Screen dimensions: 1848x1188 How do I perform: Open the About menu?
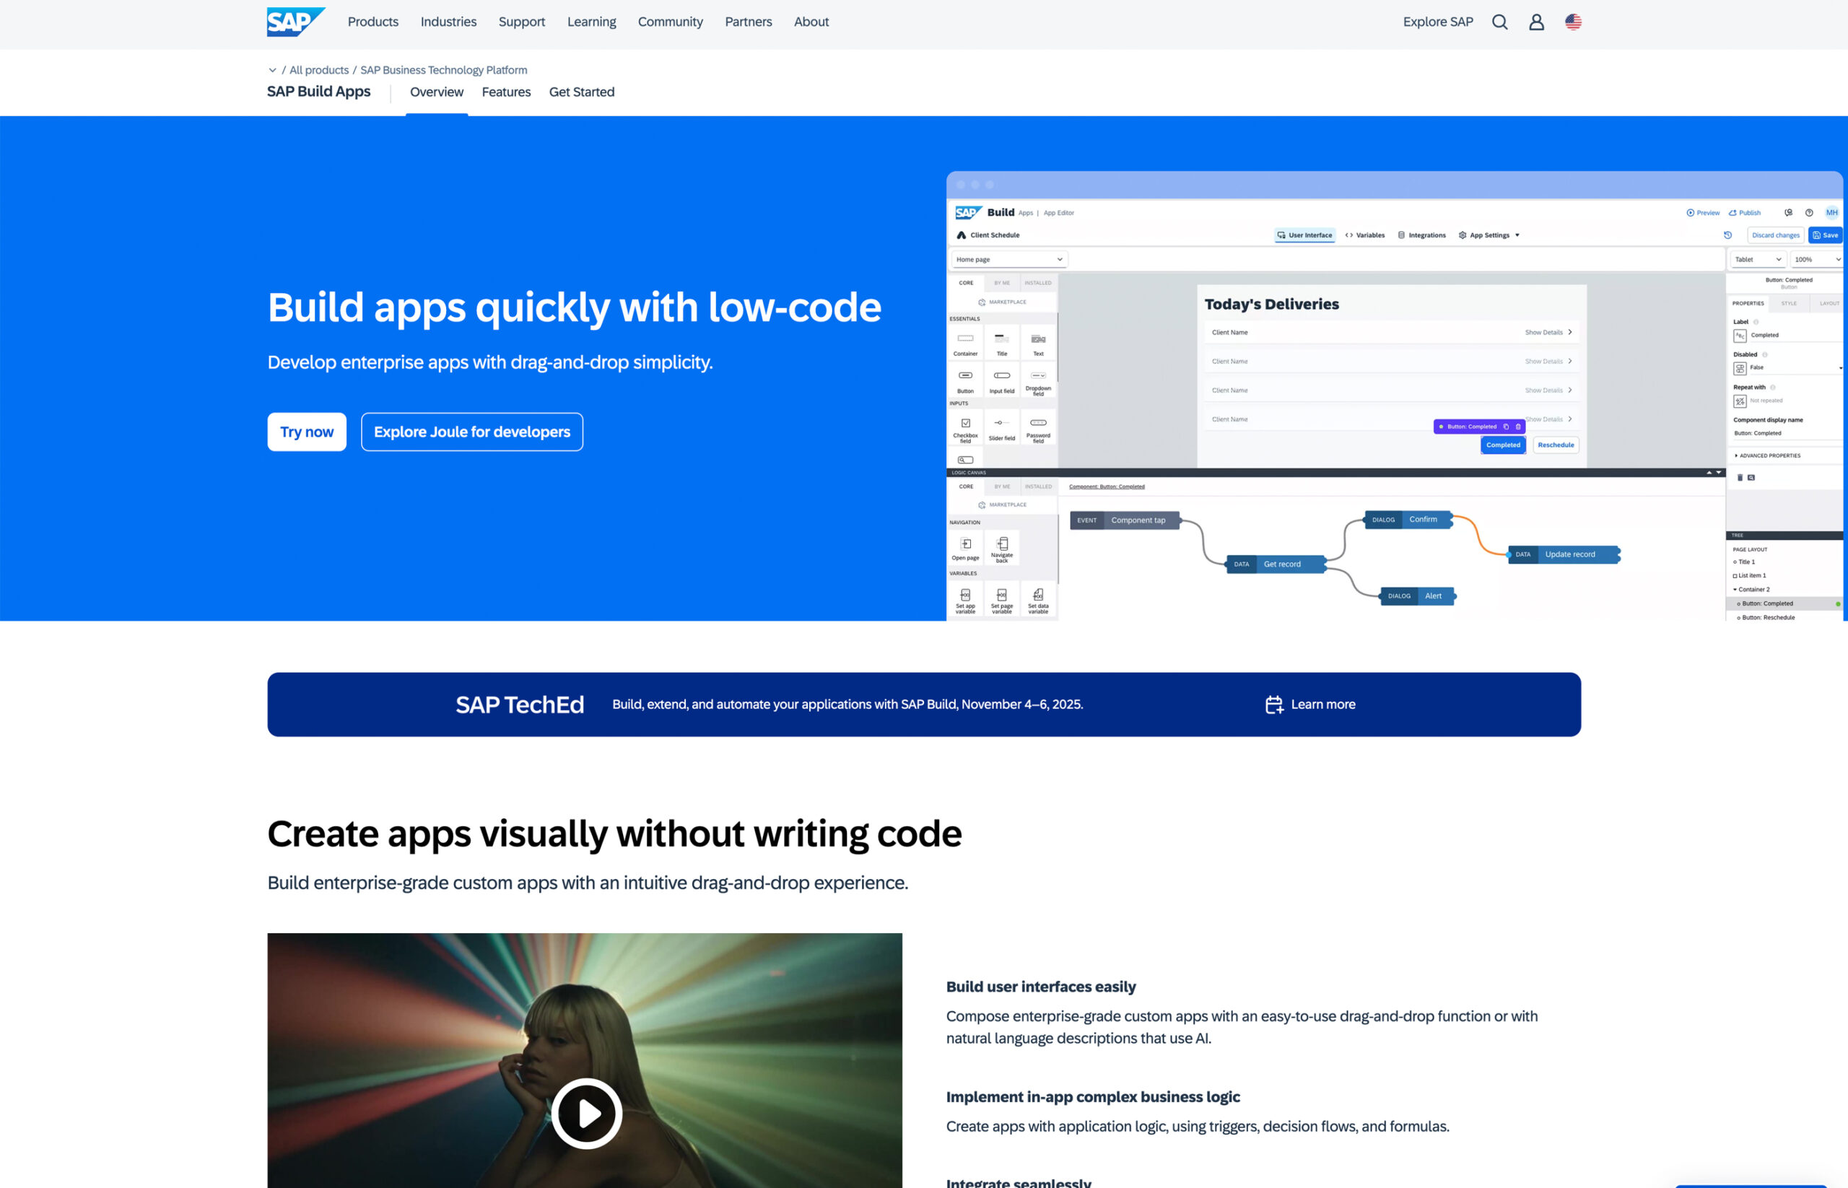(811, 22)
